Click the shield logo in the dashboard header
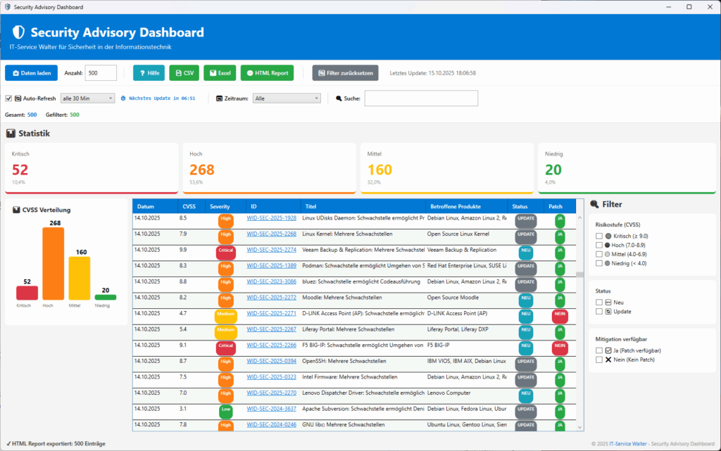Screen dimensions: 721x451 (19, 32)
